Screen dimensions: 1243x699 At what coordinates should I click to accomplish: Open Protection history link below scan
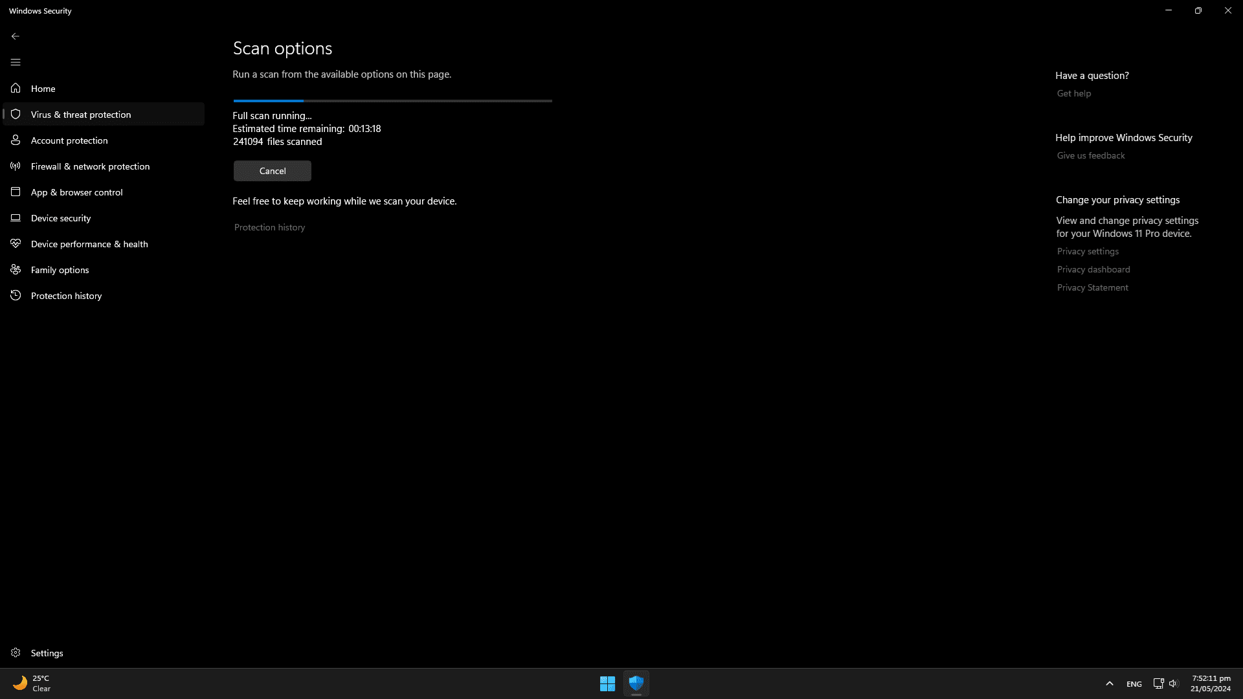point(269,227)
